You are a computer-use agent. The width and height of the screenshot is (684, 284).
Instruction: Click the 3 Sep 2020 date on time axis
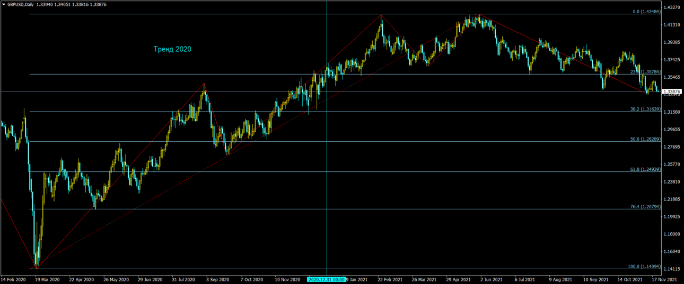[218, 279]
